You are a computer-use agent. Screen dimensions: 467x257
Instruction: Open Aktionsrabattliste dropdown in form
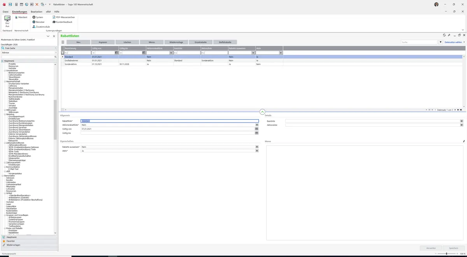coord(257,125)
